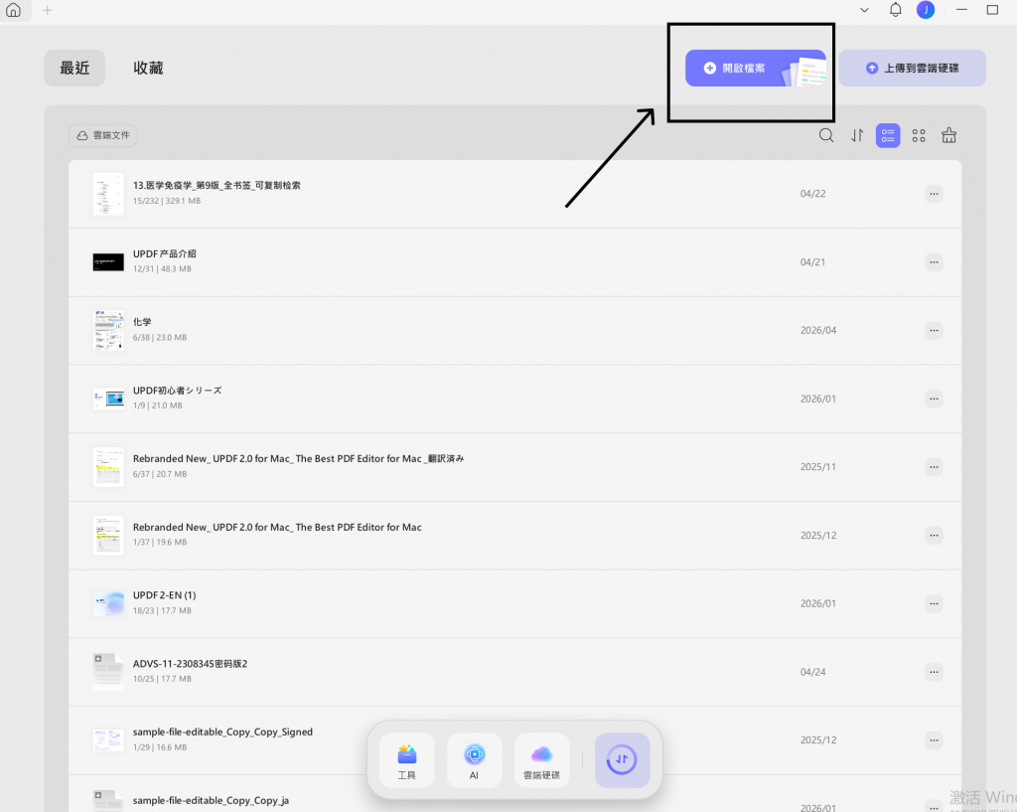Open more options for 化学 file

pos(934,330)
